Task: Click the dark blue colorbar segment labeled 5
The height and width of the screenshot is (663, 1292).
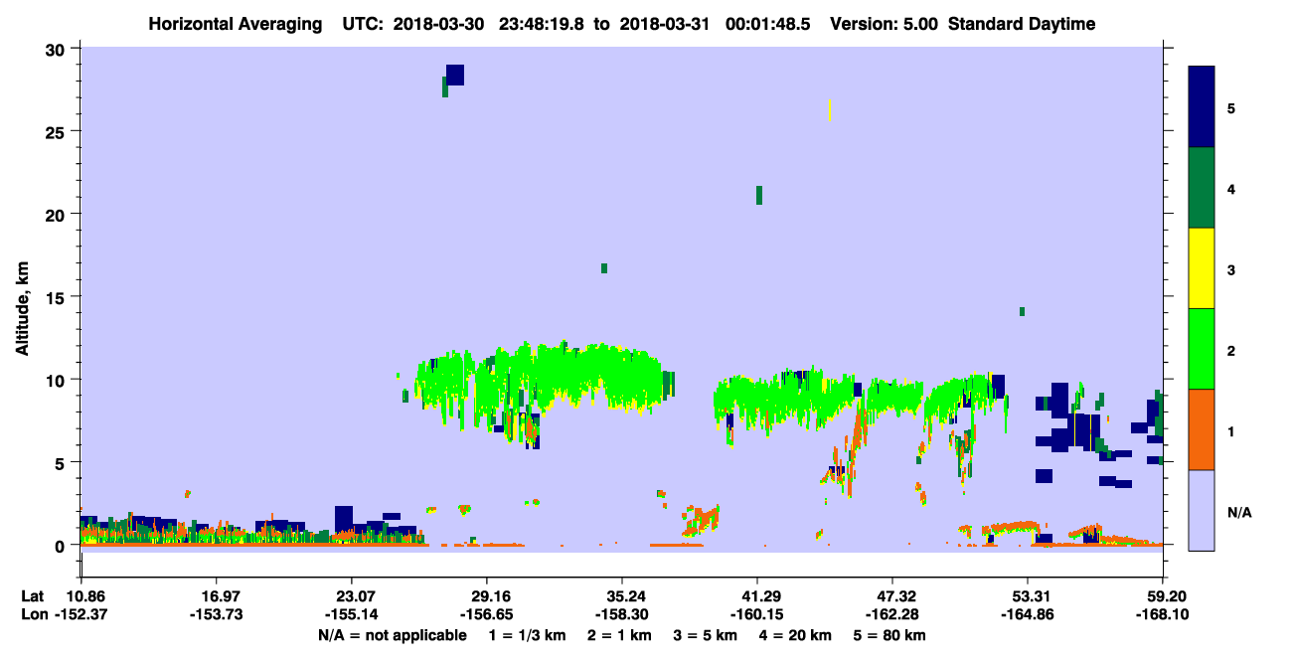Action: coord(1202,107)
